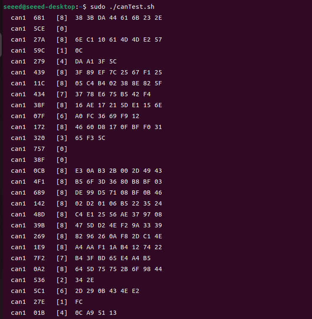Click data byte FC of ID 27E

pyautogui.click(x=79, y=302)
